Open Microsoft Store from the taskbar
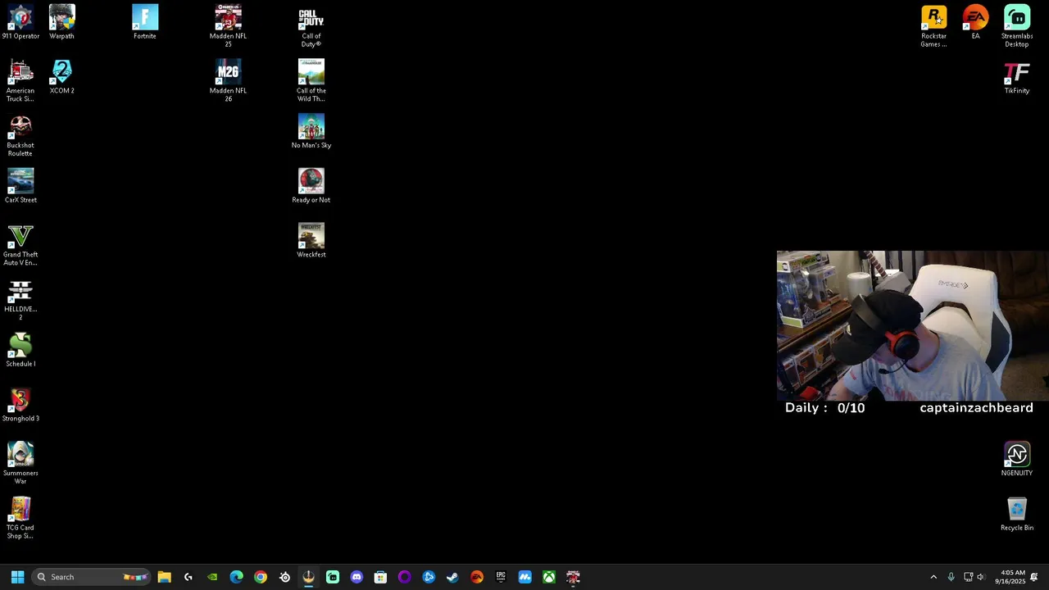 point(380,577)
